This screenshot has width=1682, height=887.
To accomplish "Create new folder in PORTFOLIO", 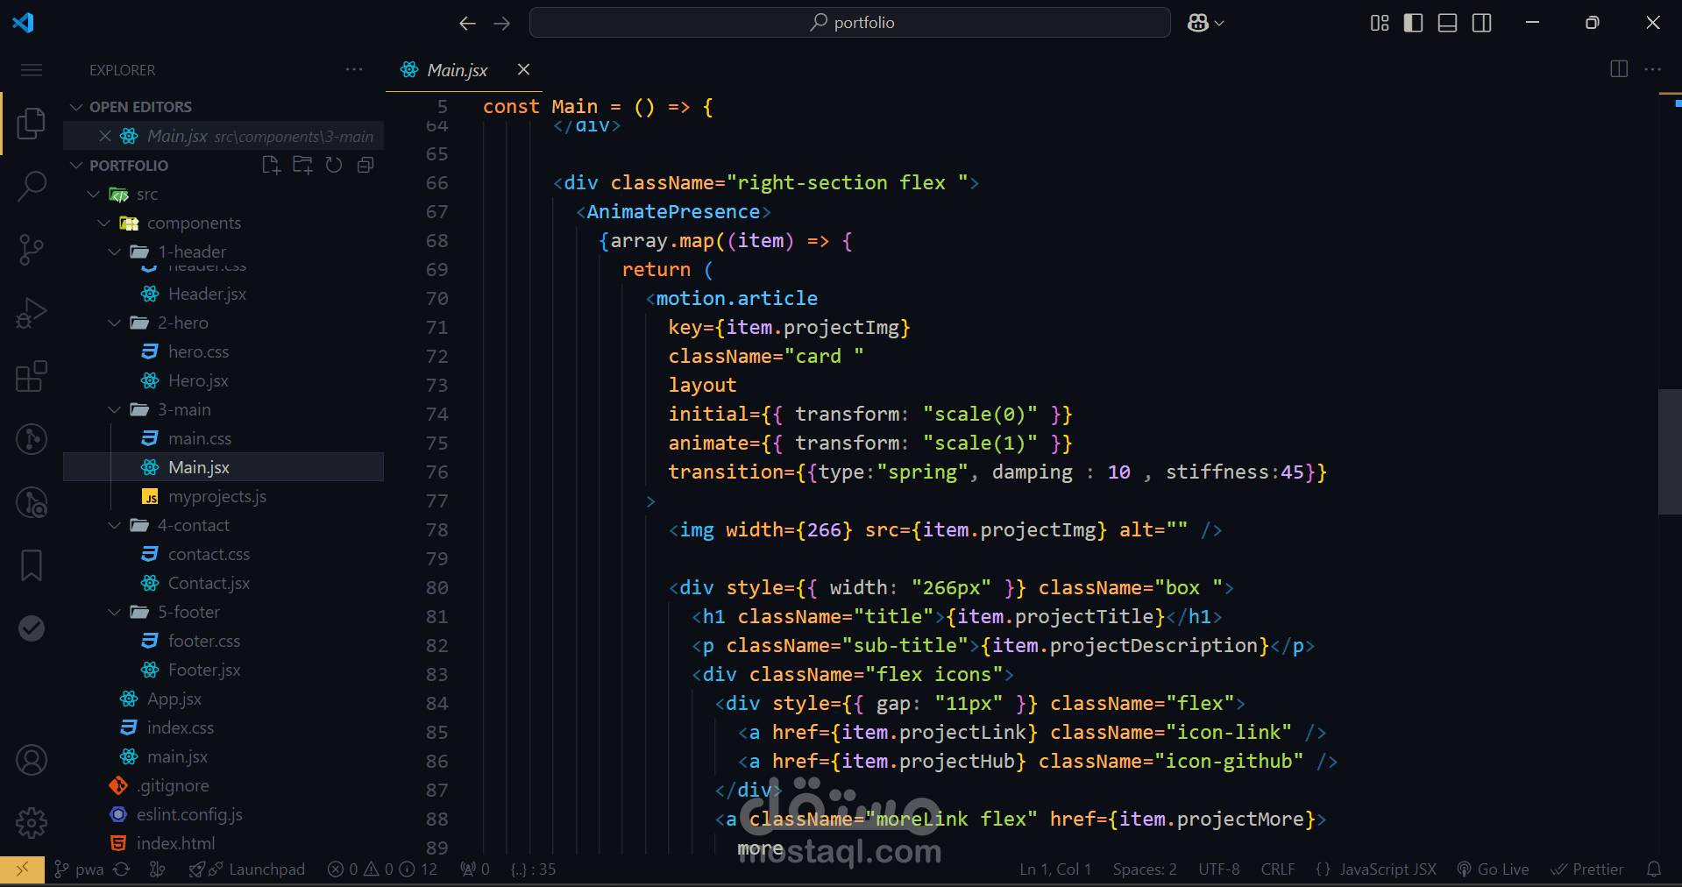I will [302, 165].
